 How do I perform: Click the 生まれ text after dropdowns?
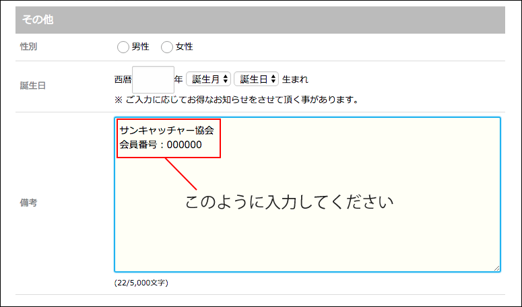(295, 79)
